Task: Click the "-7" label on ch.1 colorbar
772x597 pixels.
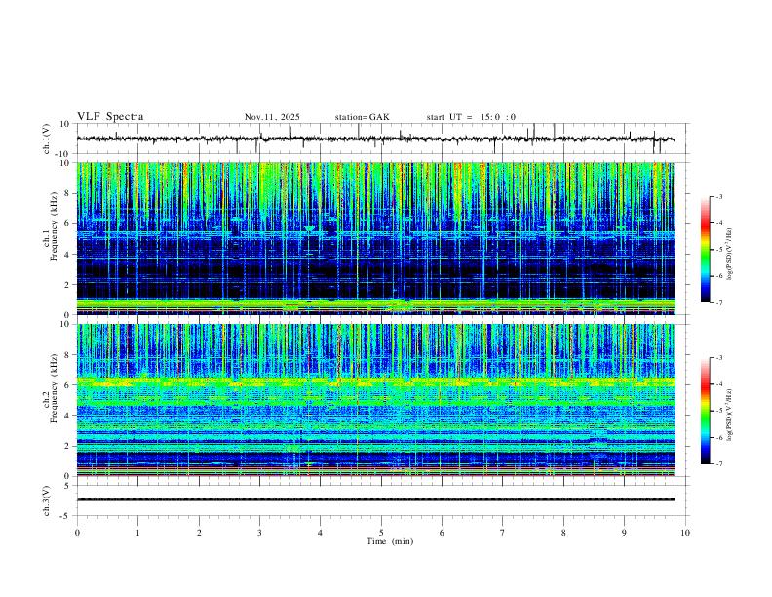Action: pyautogui.click(x=718, y=302)
